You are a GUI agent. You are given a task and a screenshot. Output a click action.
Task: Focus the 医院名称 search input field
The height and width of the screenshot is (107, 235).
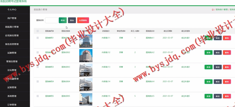point(52,20)
